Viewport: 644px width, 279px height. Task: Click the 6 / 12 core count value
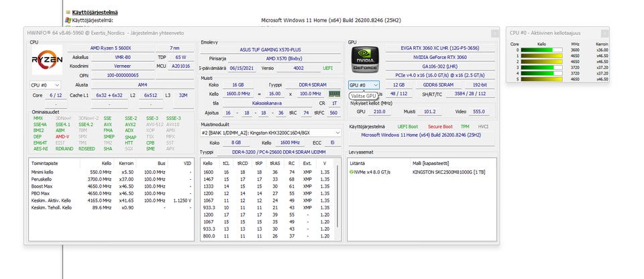(56, 95)
